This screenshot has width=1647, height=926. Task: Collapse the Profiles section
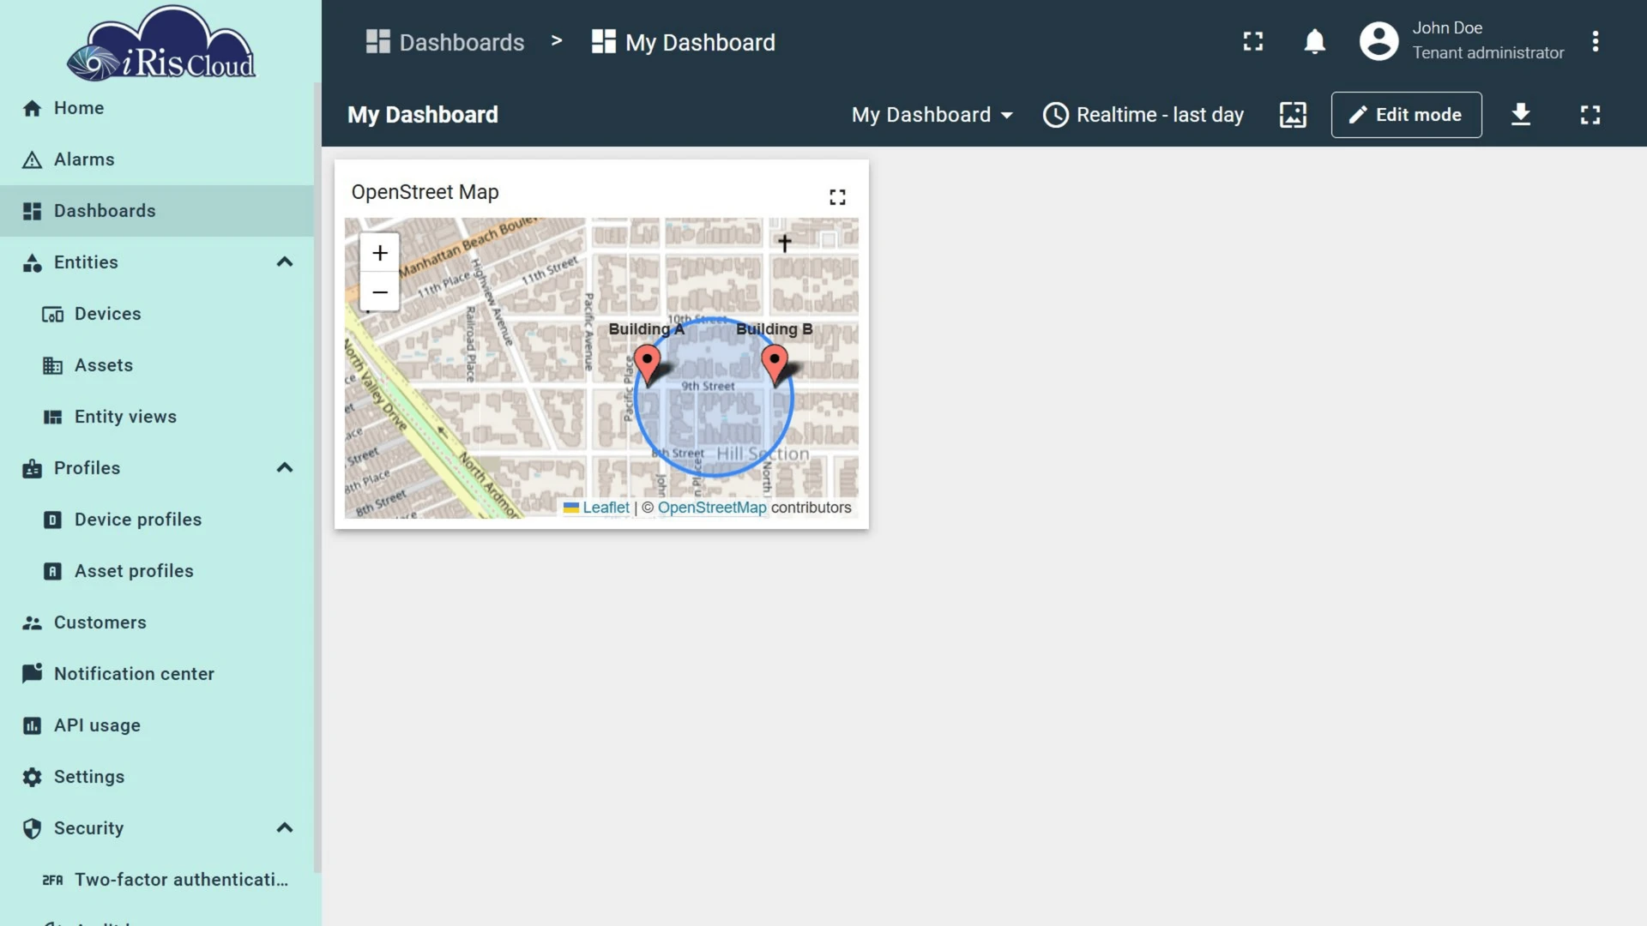point(285,468)
